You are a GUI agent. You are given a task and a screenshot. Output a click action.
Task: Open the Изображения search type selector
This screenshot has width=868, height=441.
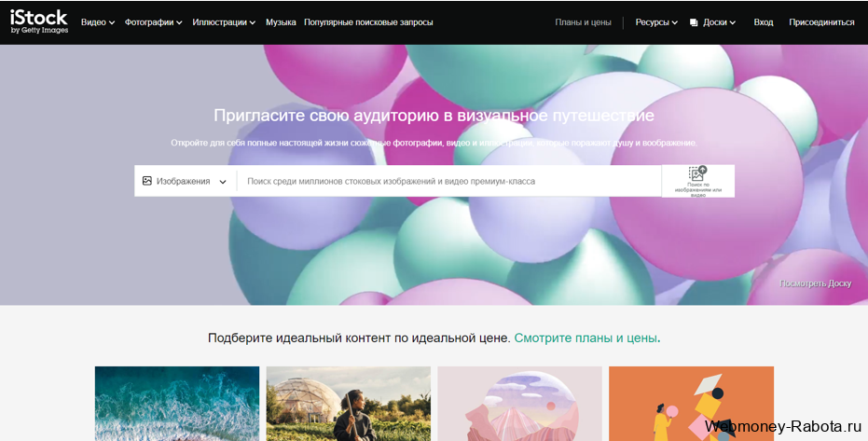click(x=186, y=181)
